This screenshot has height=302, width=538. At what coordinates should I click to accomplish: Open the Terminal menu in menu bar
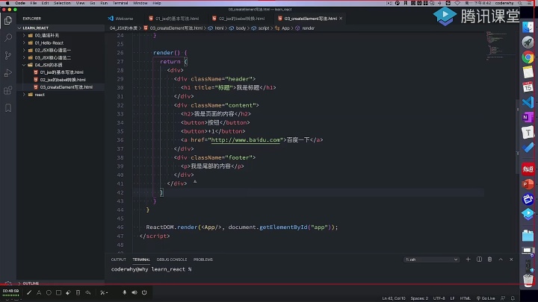120,3
